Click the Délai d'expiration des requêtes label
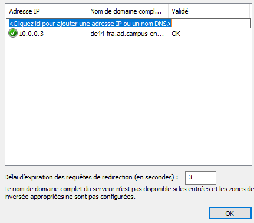The height and width of the screenshot is (223, 254). pyautogui.click(x=91, y=177)
